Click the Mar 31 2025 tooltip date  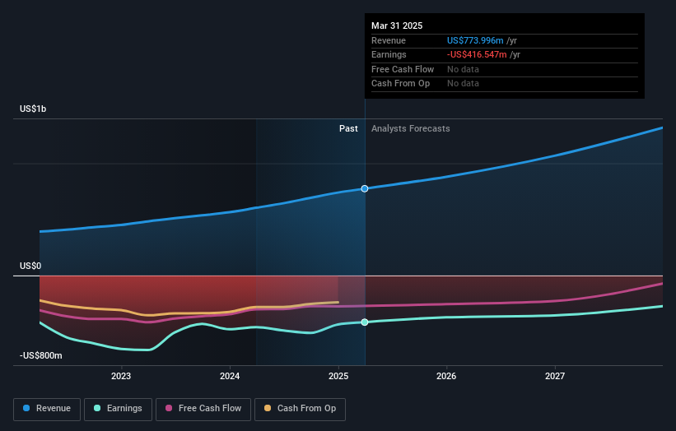point(397,25)
